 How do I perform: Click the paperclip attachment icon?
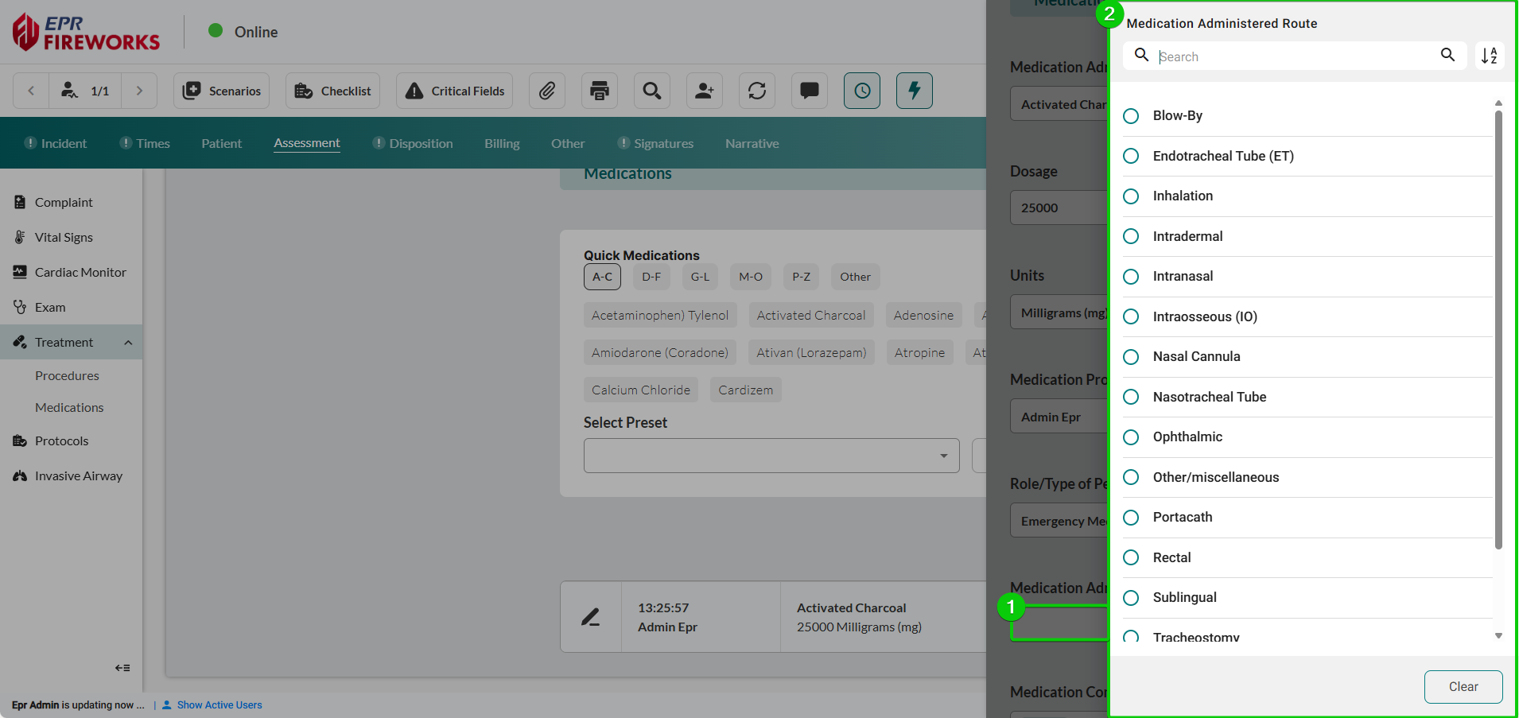[547, 91]
